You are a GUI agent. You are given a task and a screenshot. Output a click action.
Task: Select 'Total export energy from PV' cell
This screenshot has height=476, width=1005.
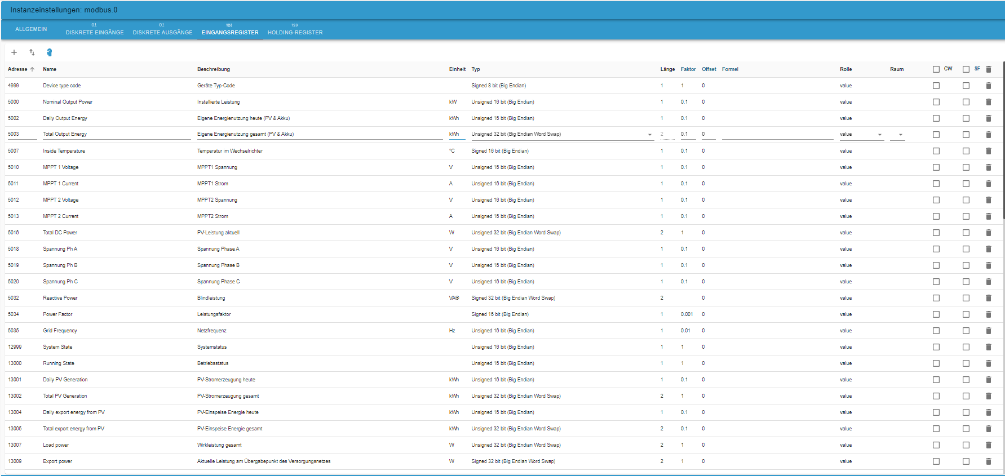(x=74, y=429)
